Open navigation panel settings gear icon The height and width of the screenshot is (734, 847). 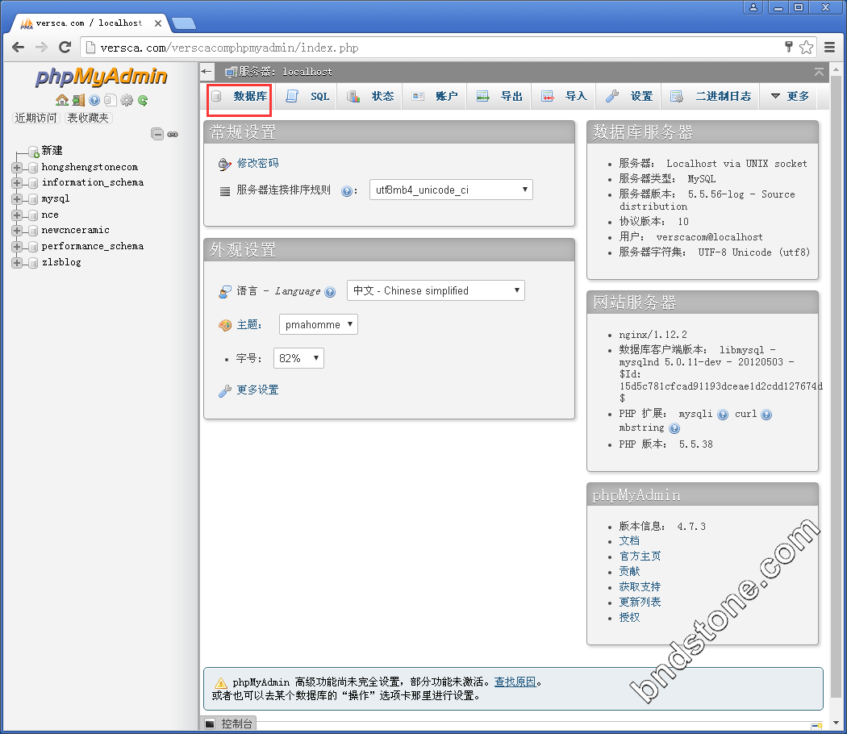pyautogui.click(x=127, y=100)
